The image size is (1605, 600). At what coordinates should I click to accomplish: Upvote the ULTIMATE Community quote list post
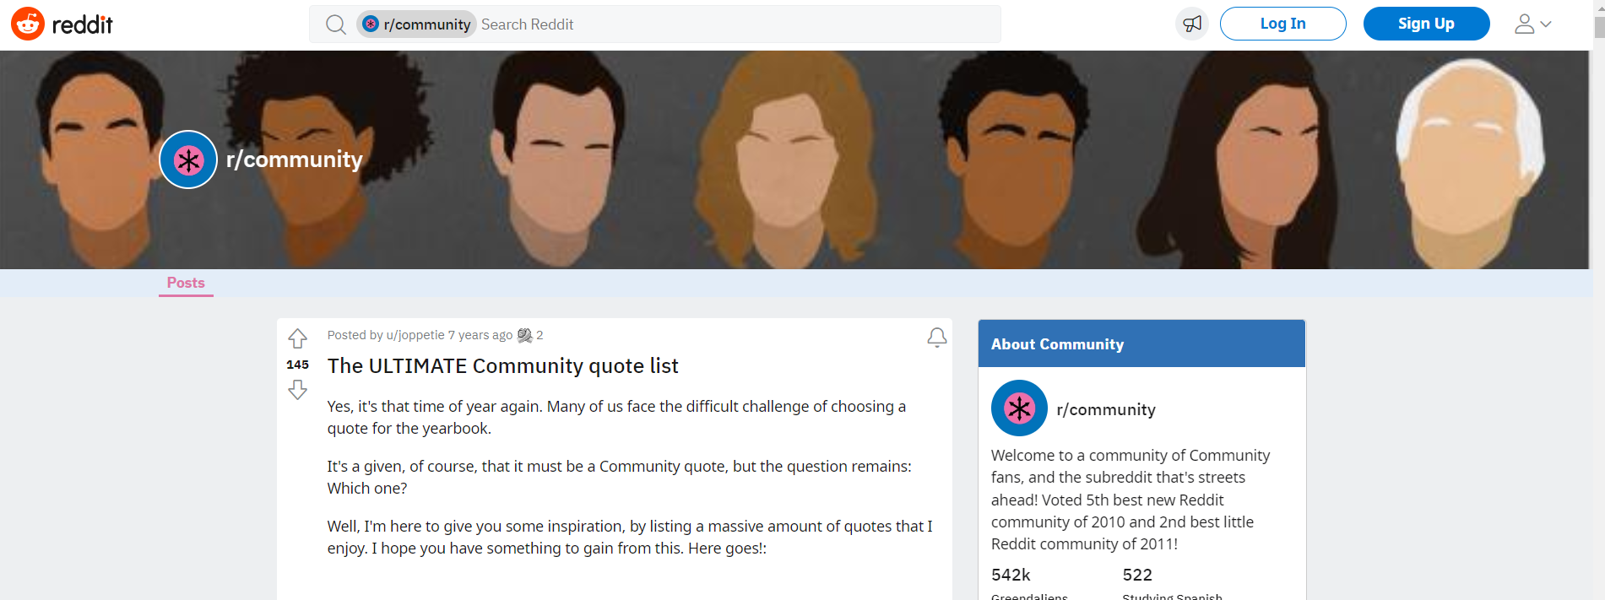point(297,338)
